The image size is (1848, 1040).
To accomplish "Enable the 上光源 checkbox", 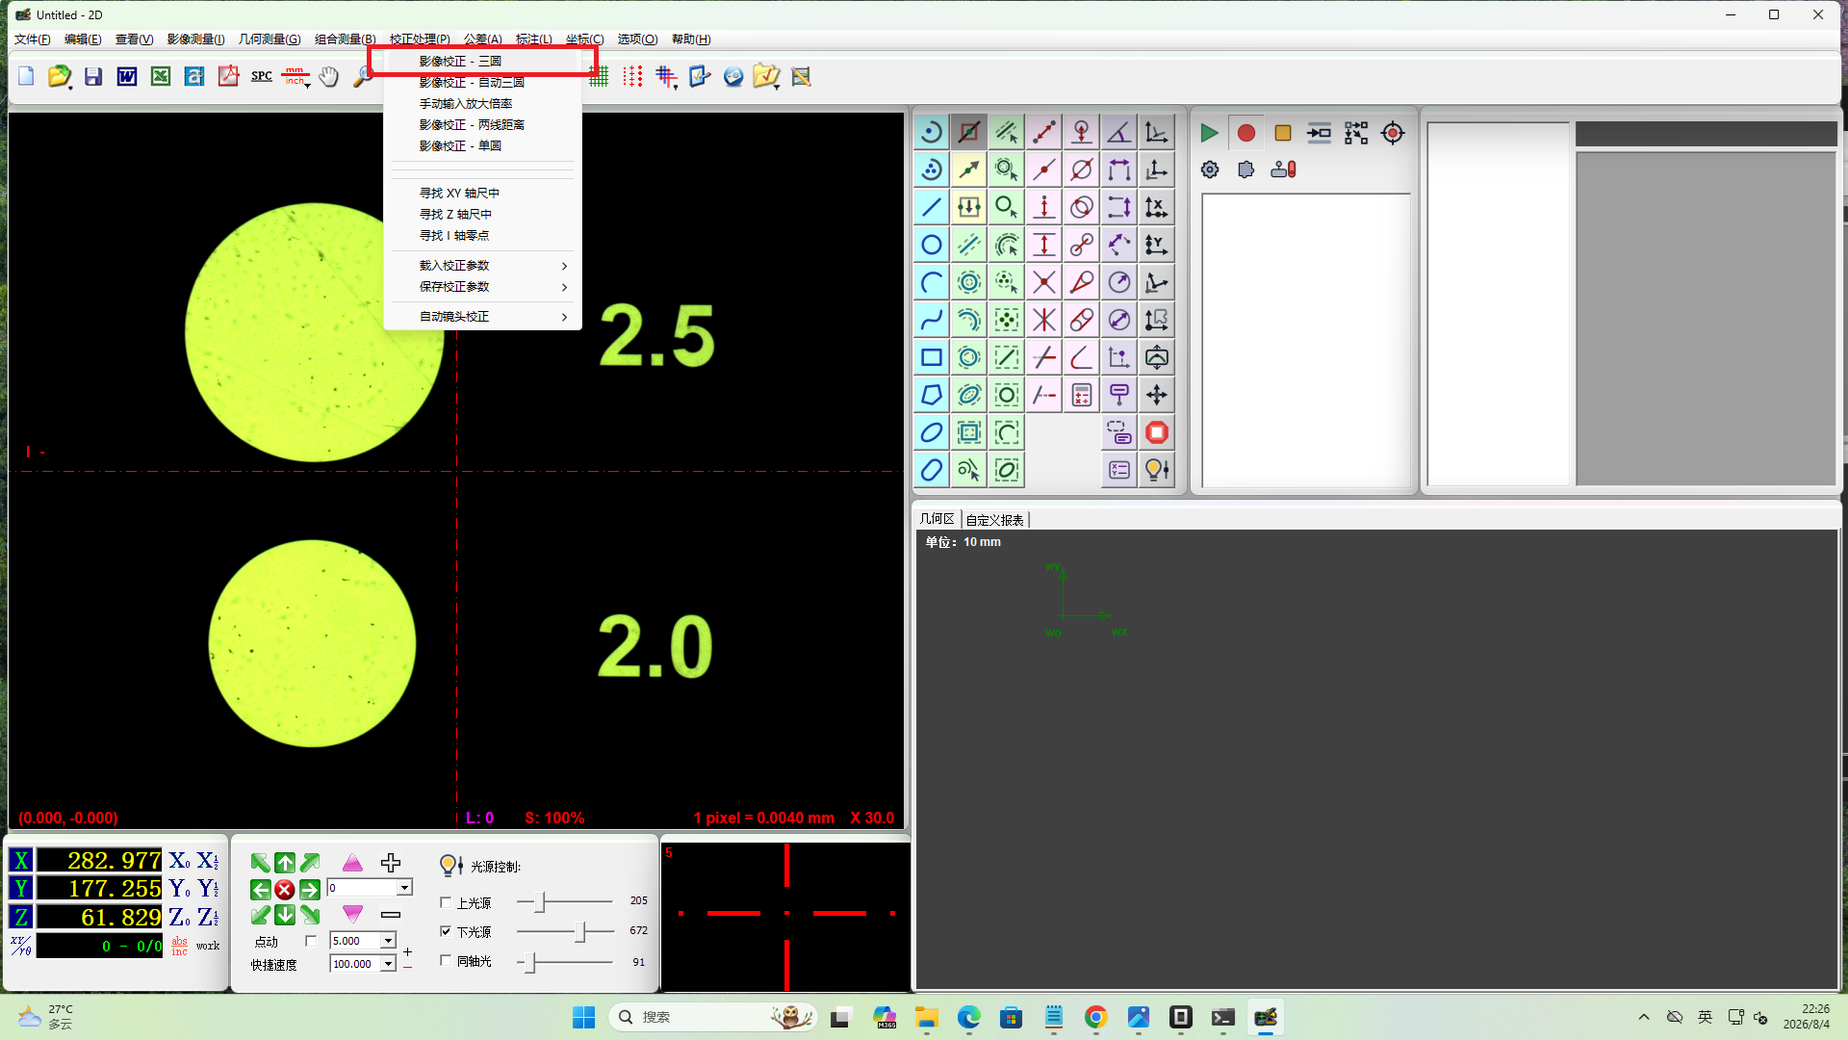I will (x=446, y=902).
